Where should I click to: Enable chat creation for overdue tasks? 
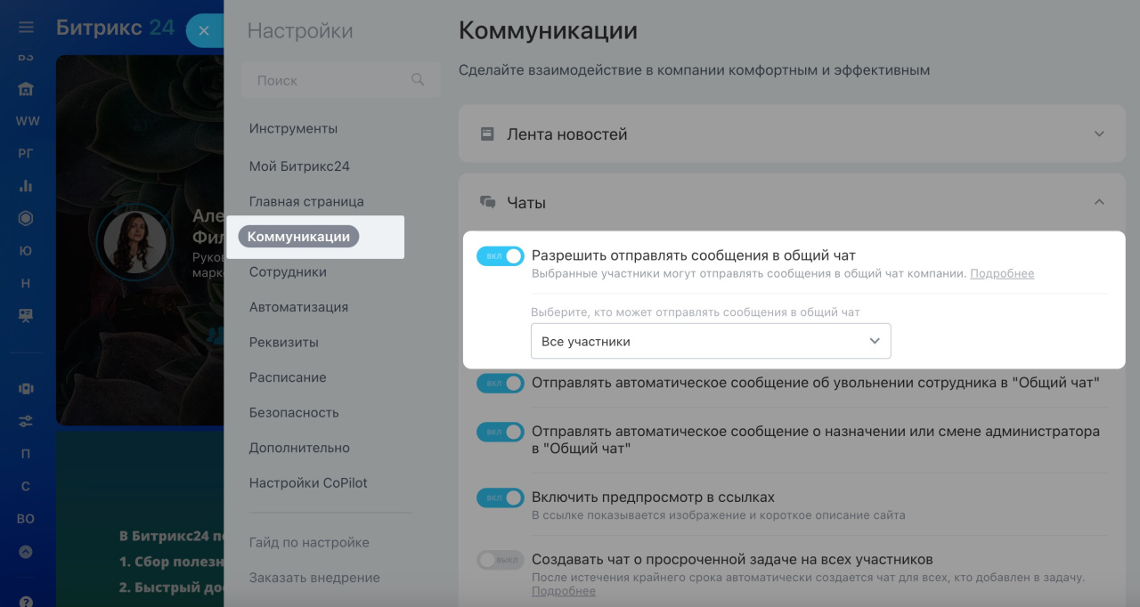500,559
